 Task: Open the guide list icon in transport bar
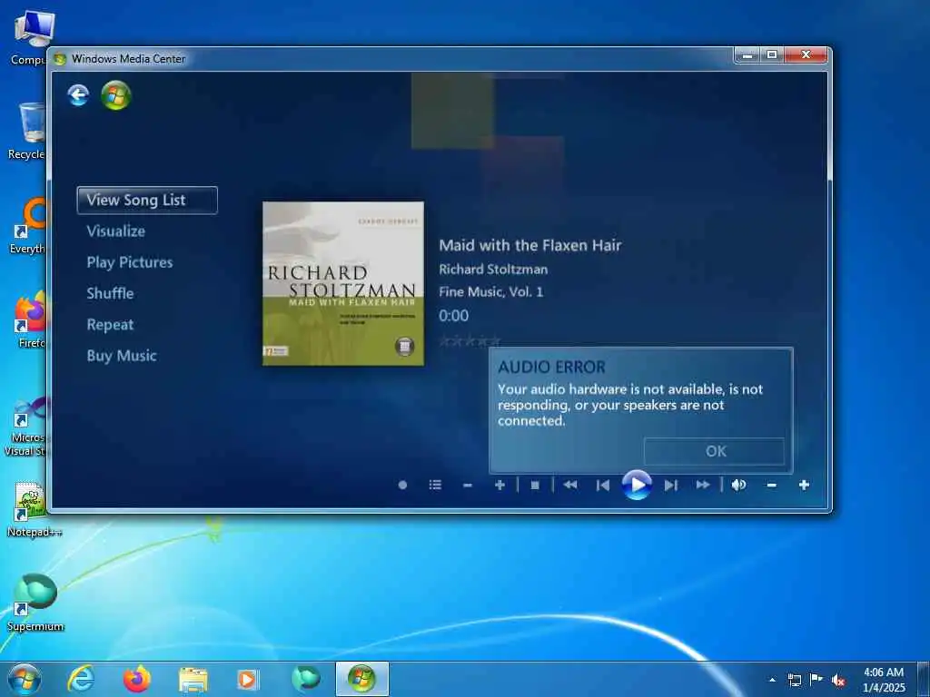[x=435, y=485]
